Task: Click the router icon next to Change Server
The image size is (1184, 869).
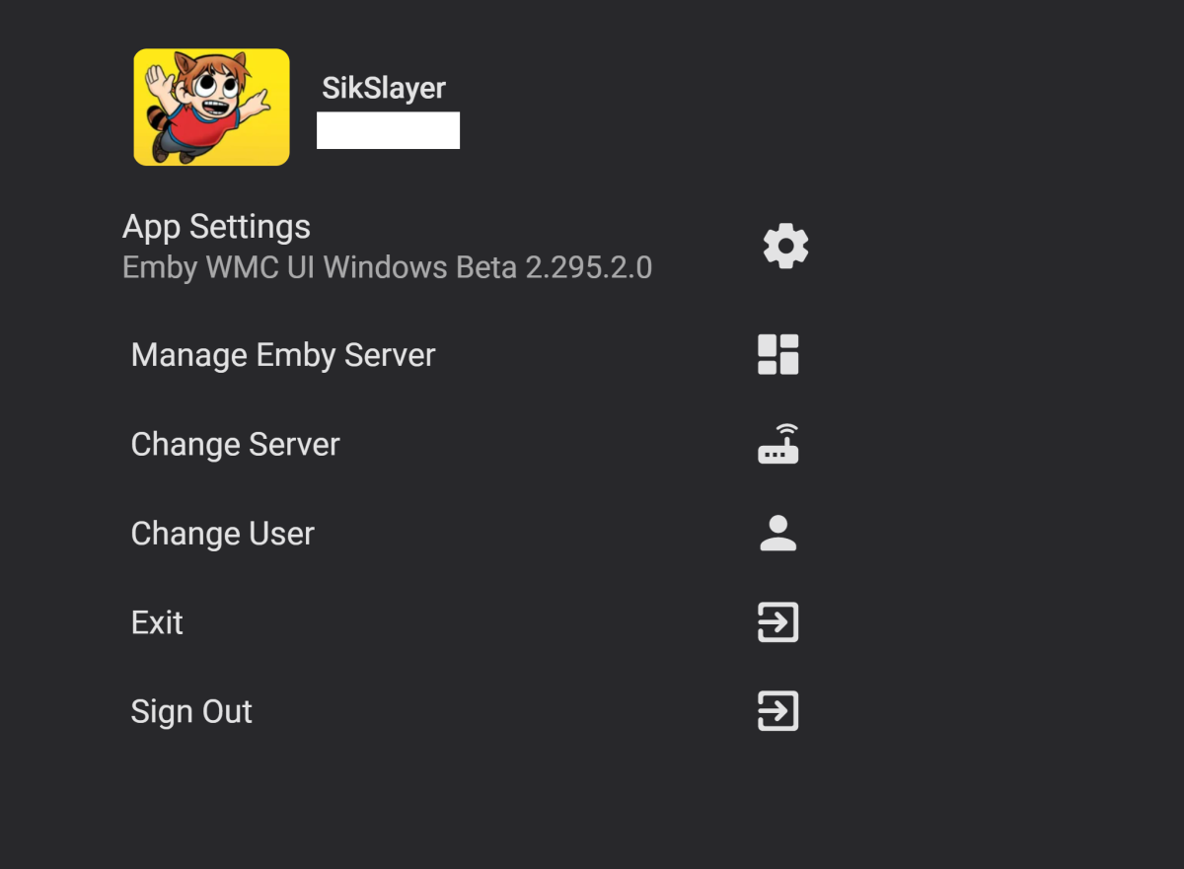Action: pos(777,444)
